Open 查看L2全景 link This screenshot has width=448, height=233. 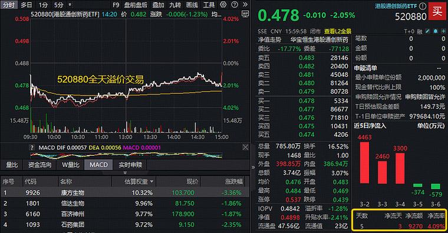(x=337, y=31)
